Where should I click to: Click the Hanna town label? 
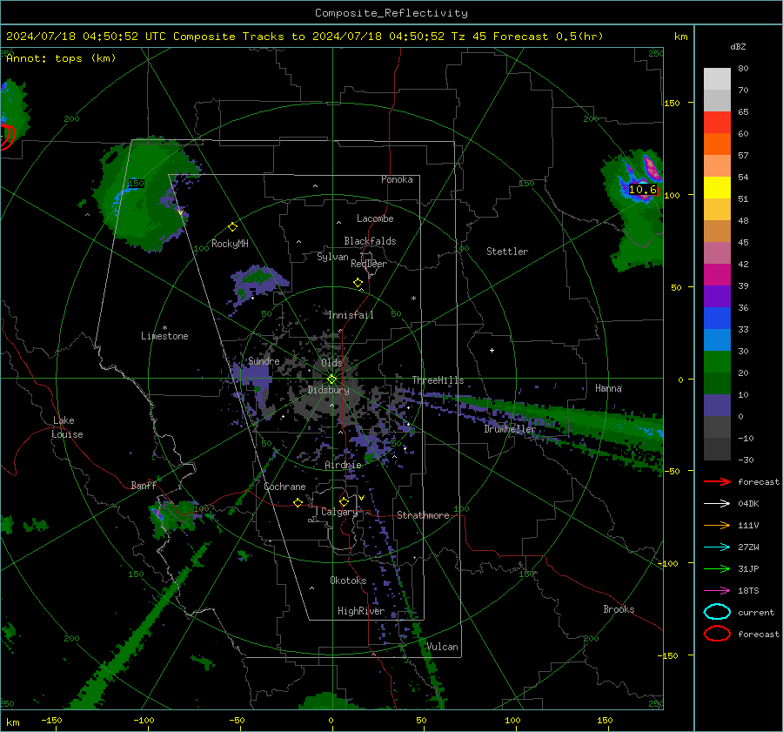coord(608,388)
